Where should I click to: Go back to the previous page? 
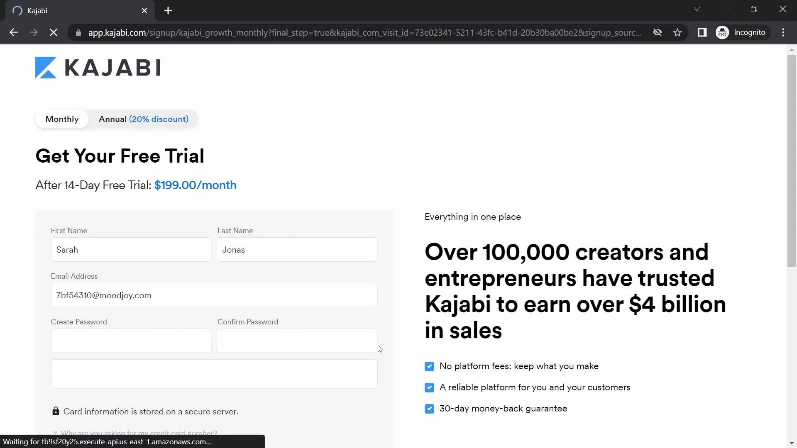click(x=13, y=32)
